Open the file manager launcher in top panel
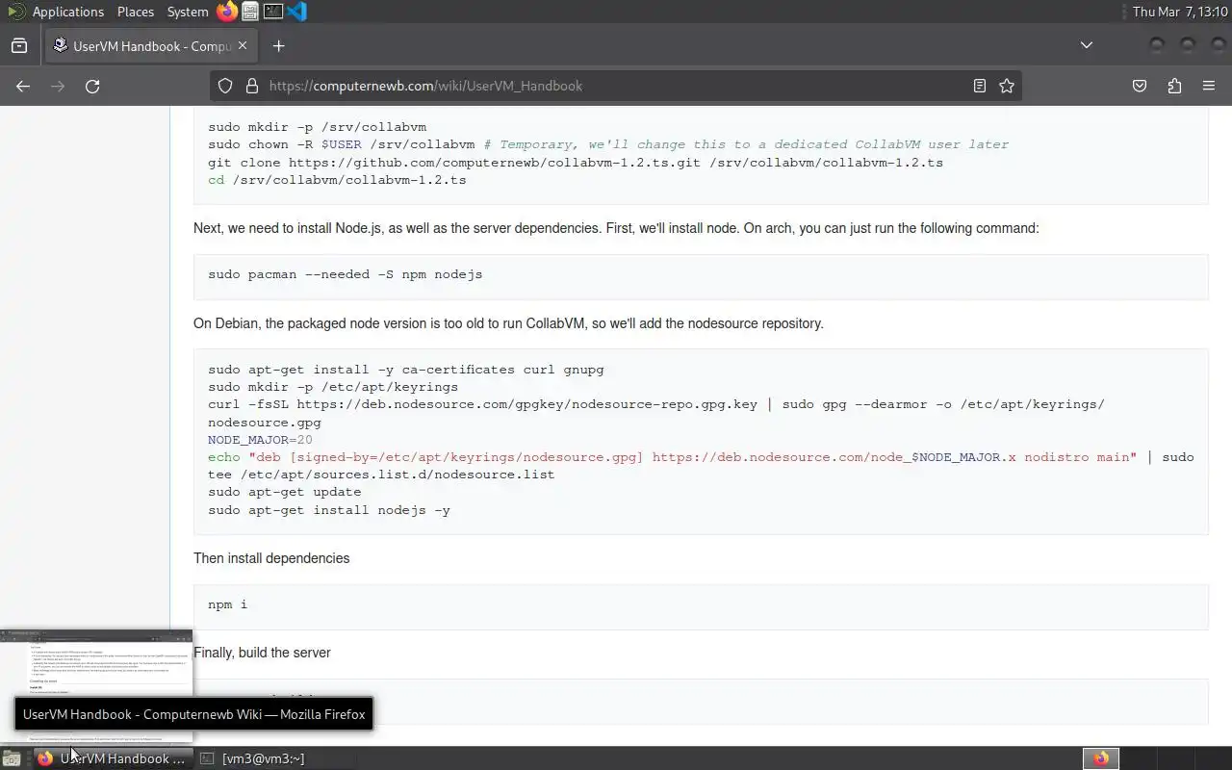1232x770 pixels. point(250,12)
